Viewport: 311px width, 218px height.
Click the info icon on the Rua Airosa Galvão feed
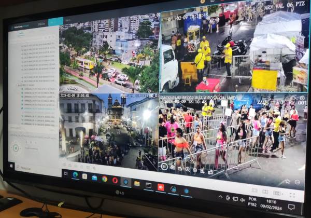(x=293, y=98)
